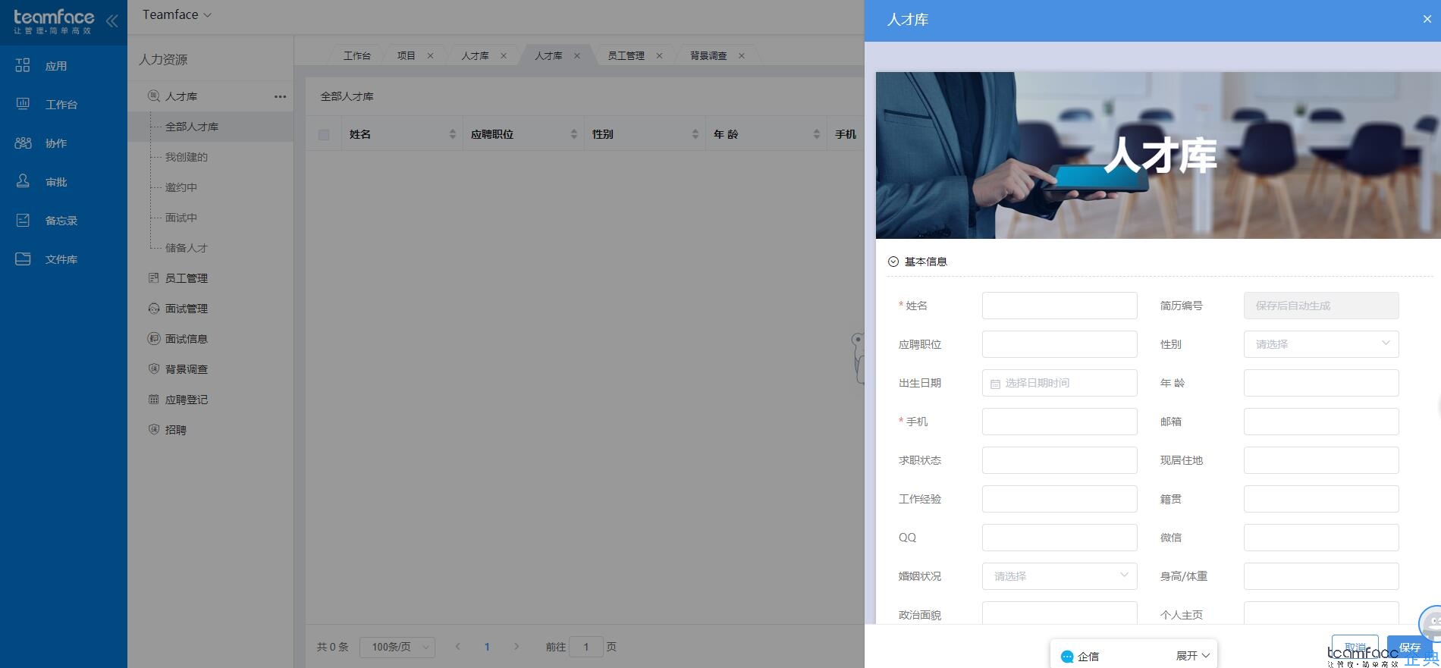Click the 取消 cancel button
This screenshot has width=1441, height=668.
[x=1355, y=647]
